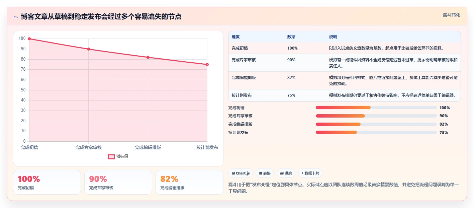This screenshot has width=474, height=208.
Task: Select the 进度 chip
Action: (286, 173)
